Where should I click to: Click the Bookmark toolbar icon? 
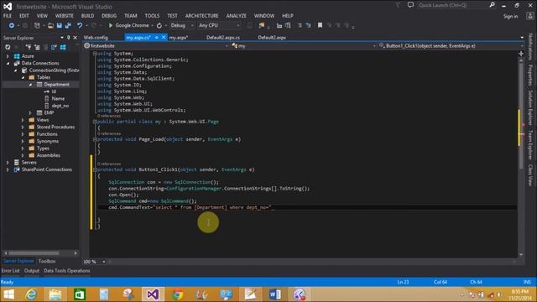coord(320,25)
